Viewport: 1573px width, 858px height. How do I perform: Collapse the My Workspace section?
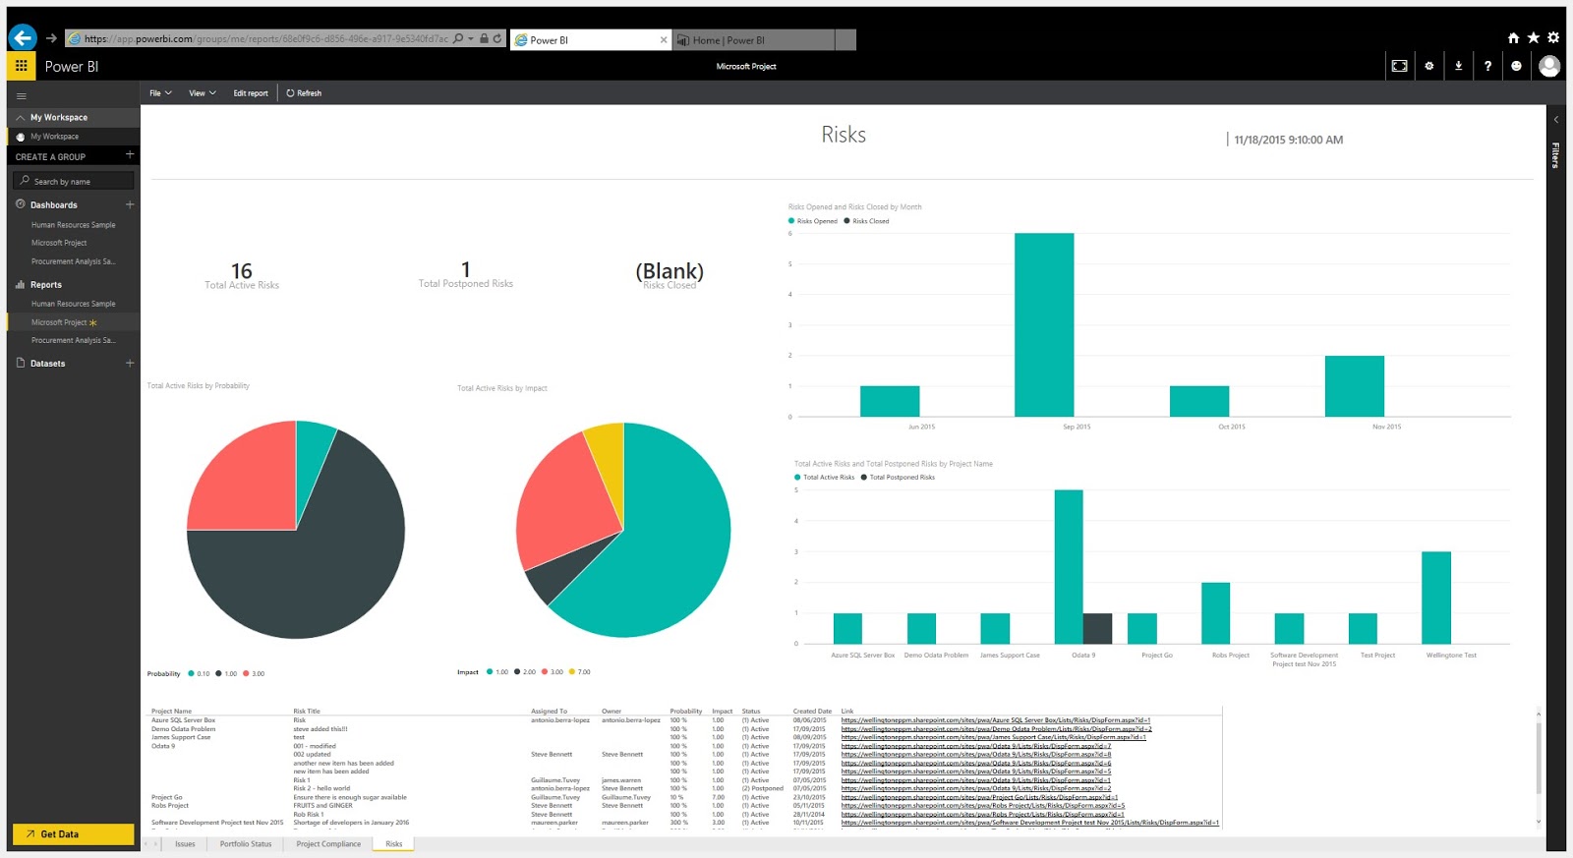(20, 117)
